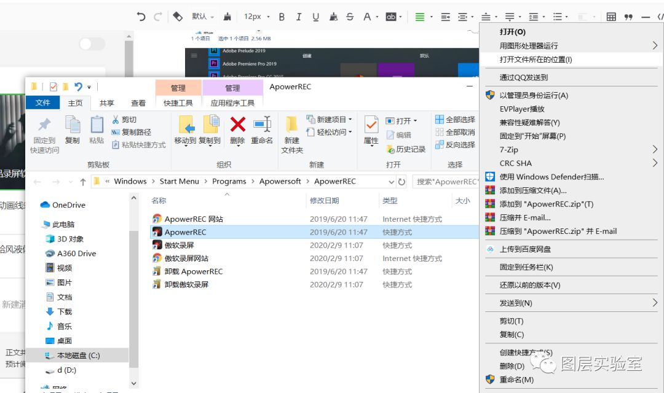The image size is (664, 393).
Task: Click Select all in the ribbon
Action: [x=455, y=120]
